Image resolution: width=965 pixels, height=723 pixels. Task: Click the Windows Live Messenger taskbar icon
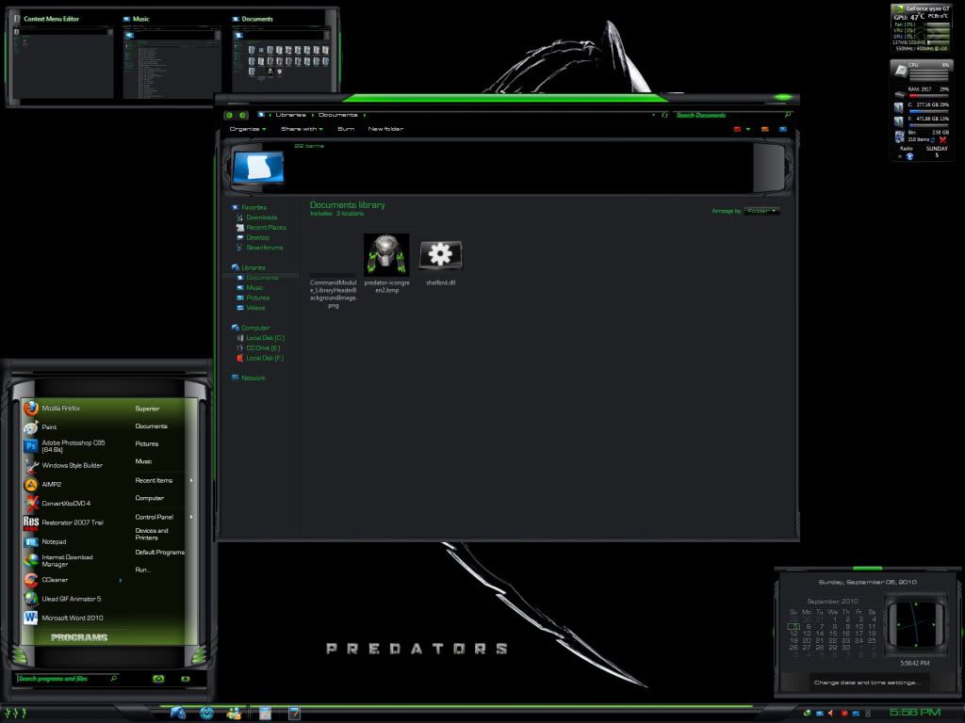[x=234, y=714]
